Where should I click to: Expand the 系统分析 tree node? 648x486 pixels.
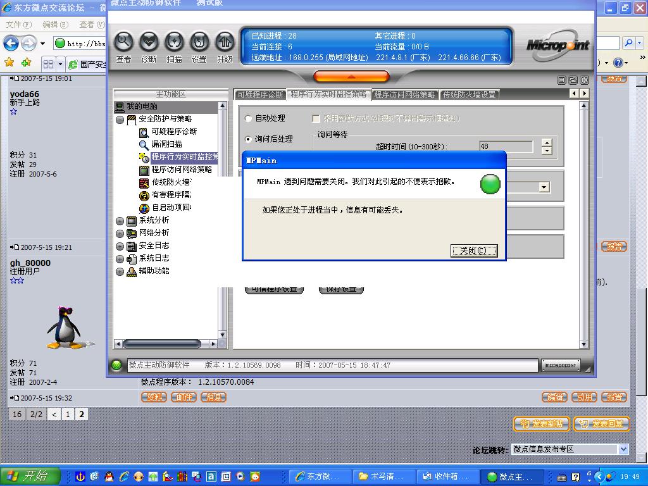pos(120,221)
